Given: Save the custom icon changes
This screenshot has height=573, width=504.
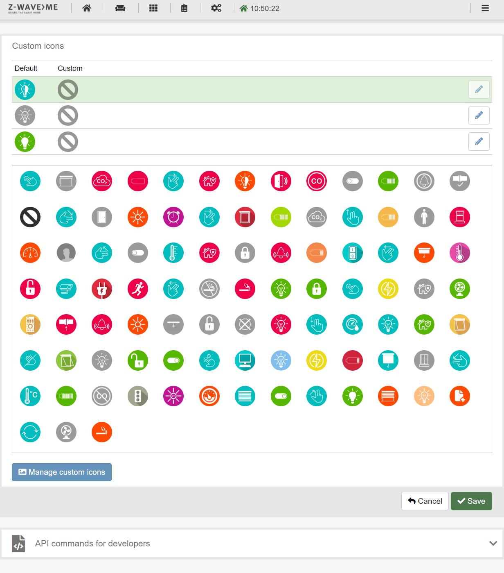Looking at the screenshot, I should [471, 501].
